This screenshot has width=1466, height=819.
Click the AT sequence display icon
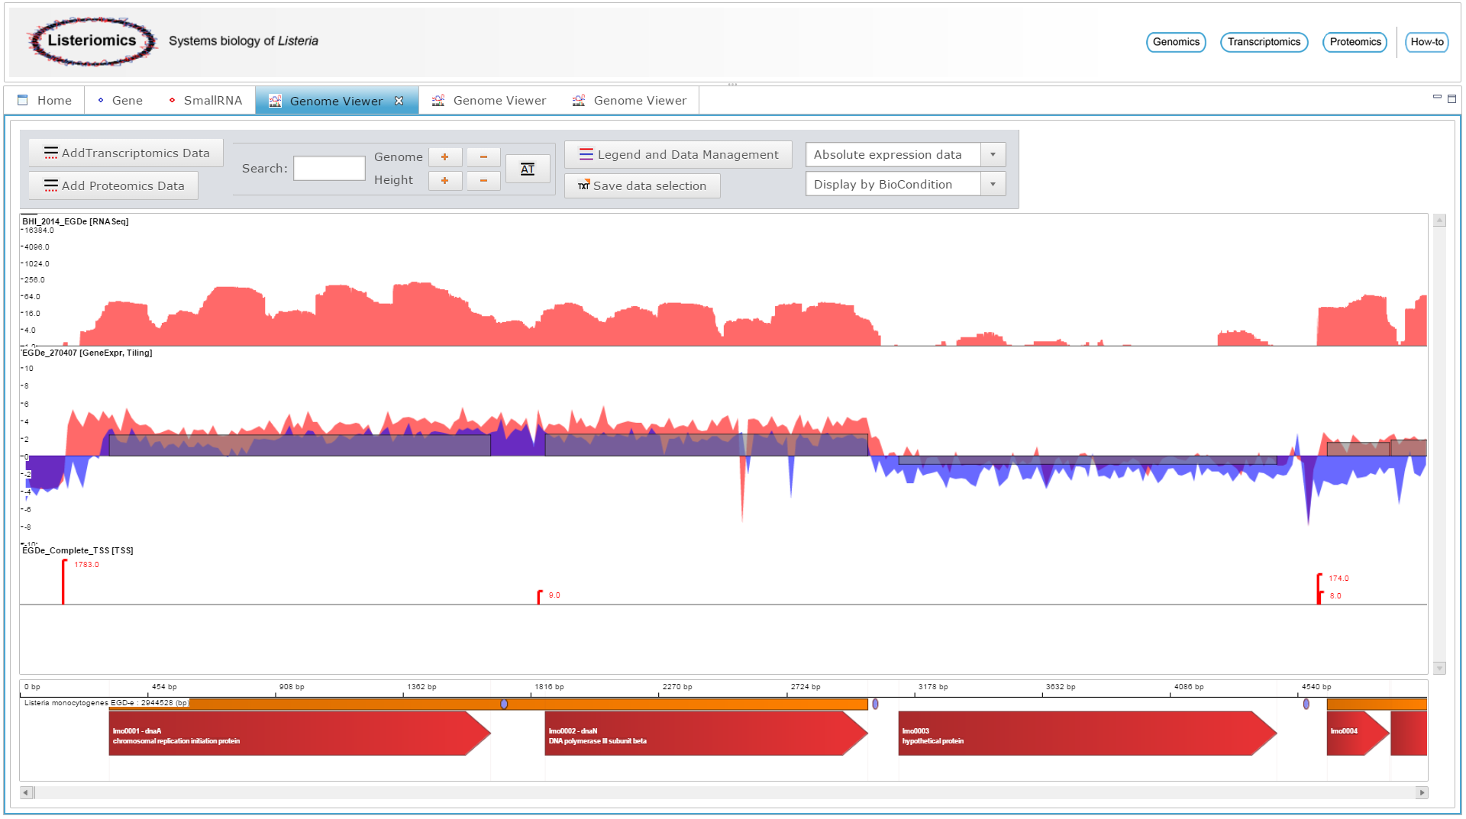pos(528,169)
